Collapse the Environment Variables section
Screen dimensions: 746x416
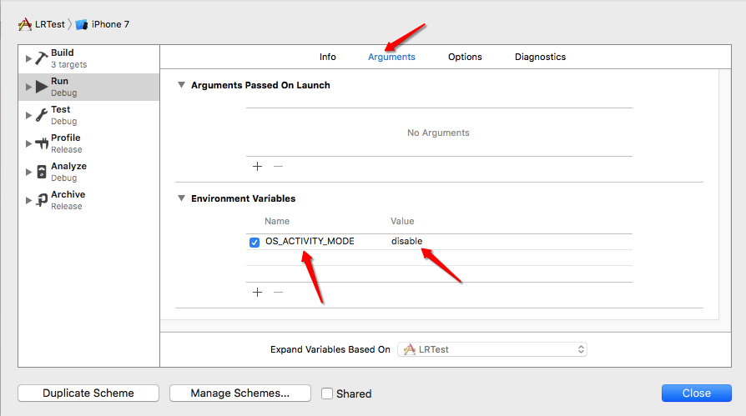[181, 198]
